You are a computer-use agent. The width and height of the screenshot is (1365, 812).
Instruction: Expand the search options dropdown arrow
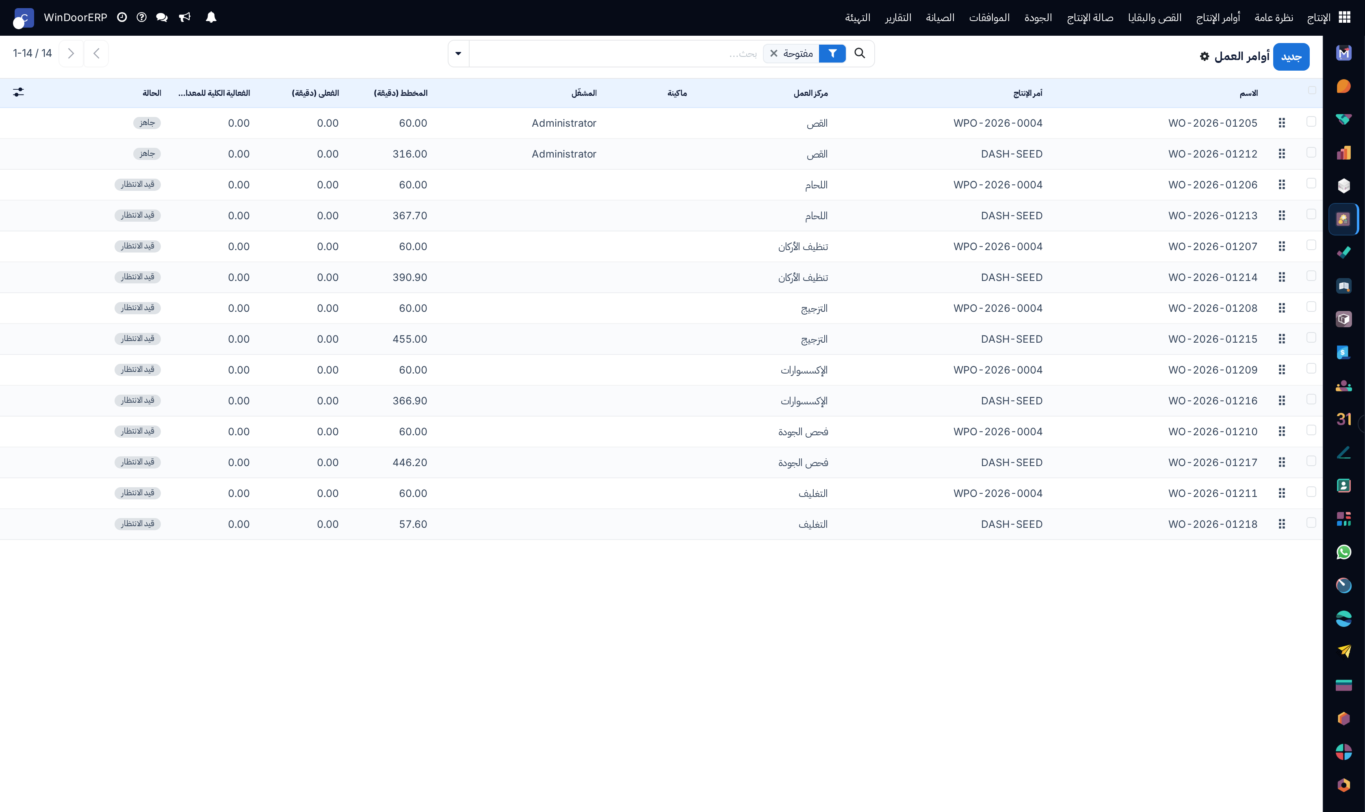tap(458, 54)
